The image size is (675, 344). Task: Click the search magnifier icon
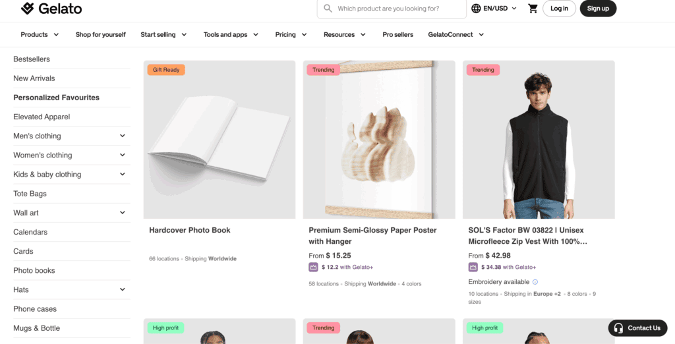pos(328,9)
